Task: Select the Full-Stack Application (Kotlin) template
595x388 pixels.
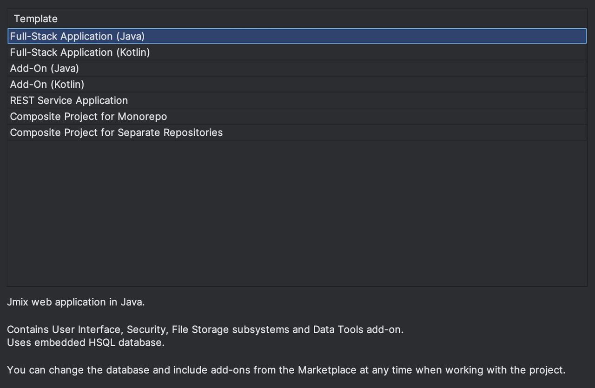Action: (x=79, y=52)
